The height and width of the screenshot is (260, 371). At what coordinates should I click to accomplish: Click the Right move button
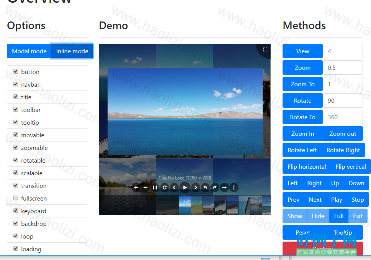pyautogui.click(x=314, y=183)
